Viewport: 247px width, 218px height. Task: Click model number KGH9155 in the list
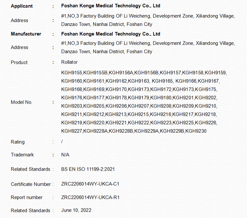click(72, 73)
